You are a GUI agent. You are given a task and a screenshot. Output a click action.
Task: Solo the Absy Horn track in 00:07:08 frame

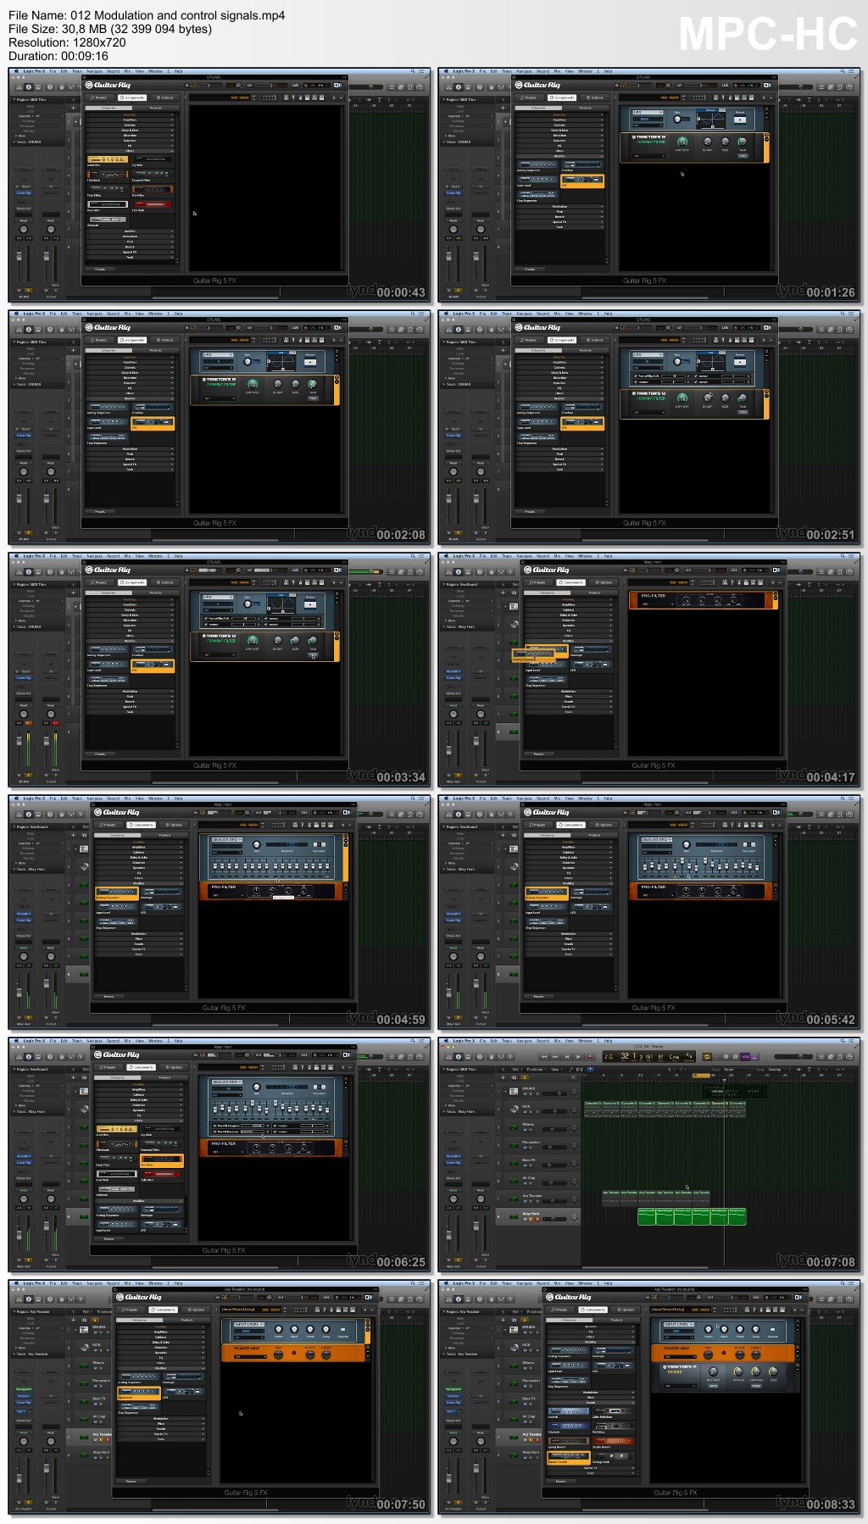click(x=531, y=1219)
